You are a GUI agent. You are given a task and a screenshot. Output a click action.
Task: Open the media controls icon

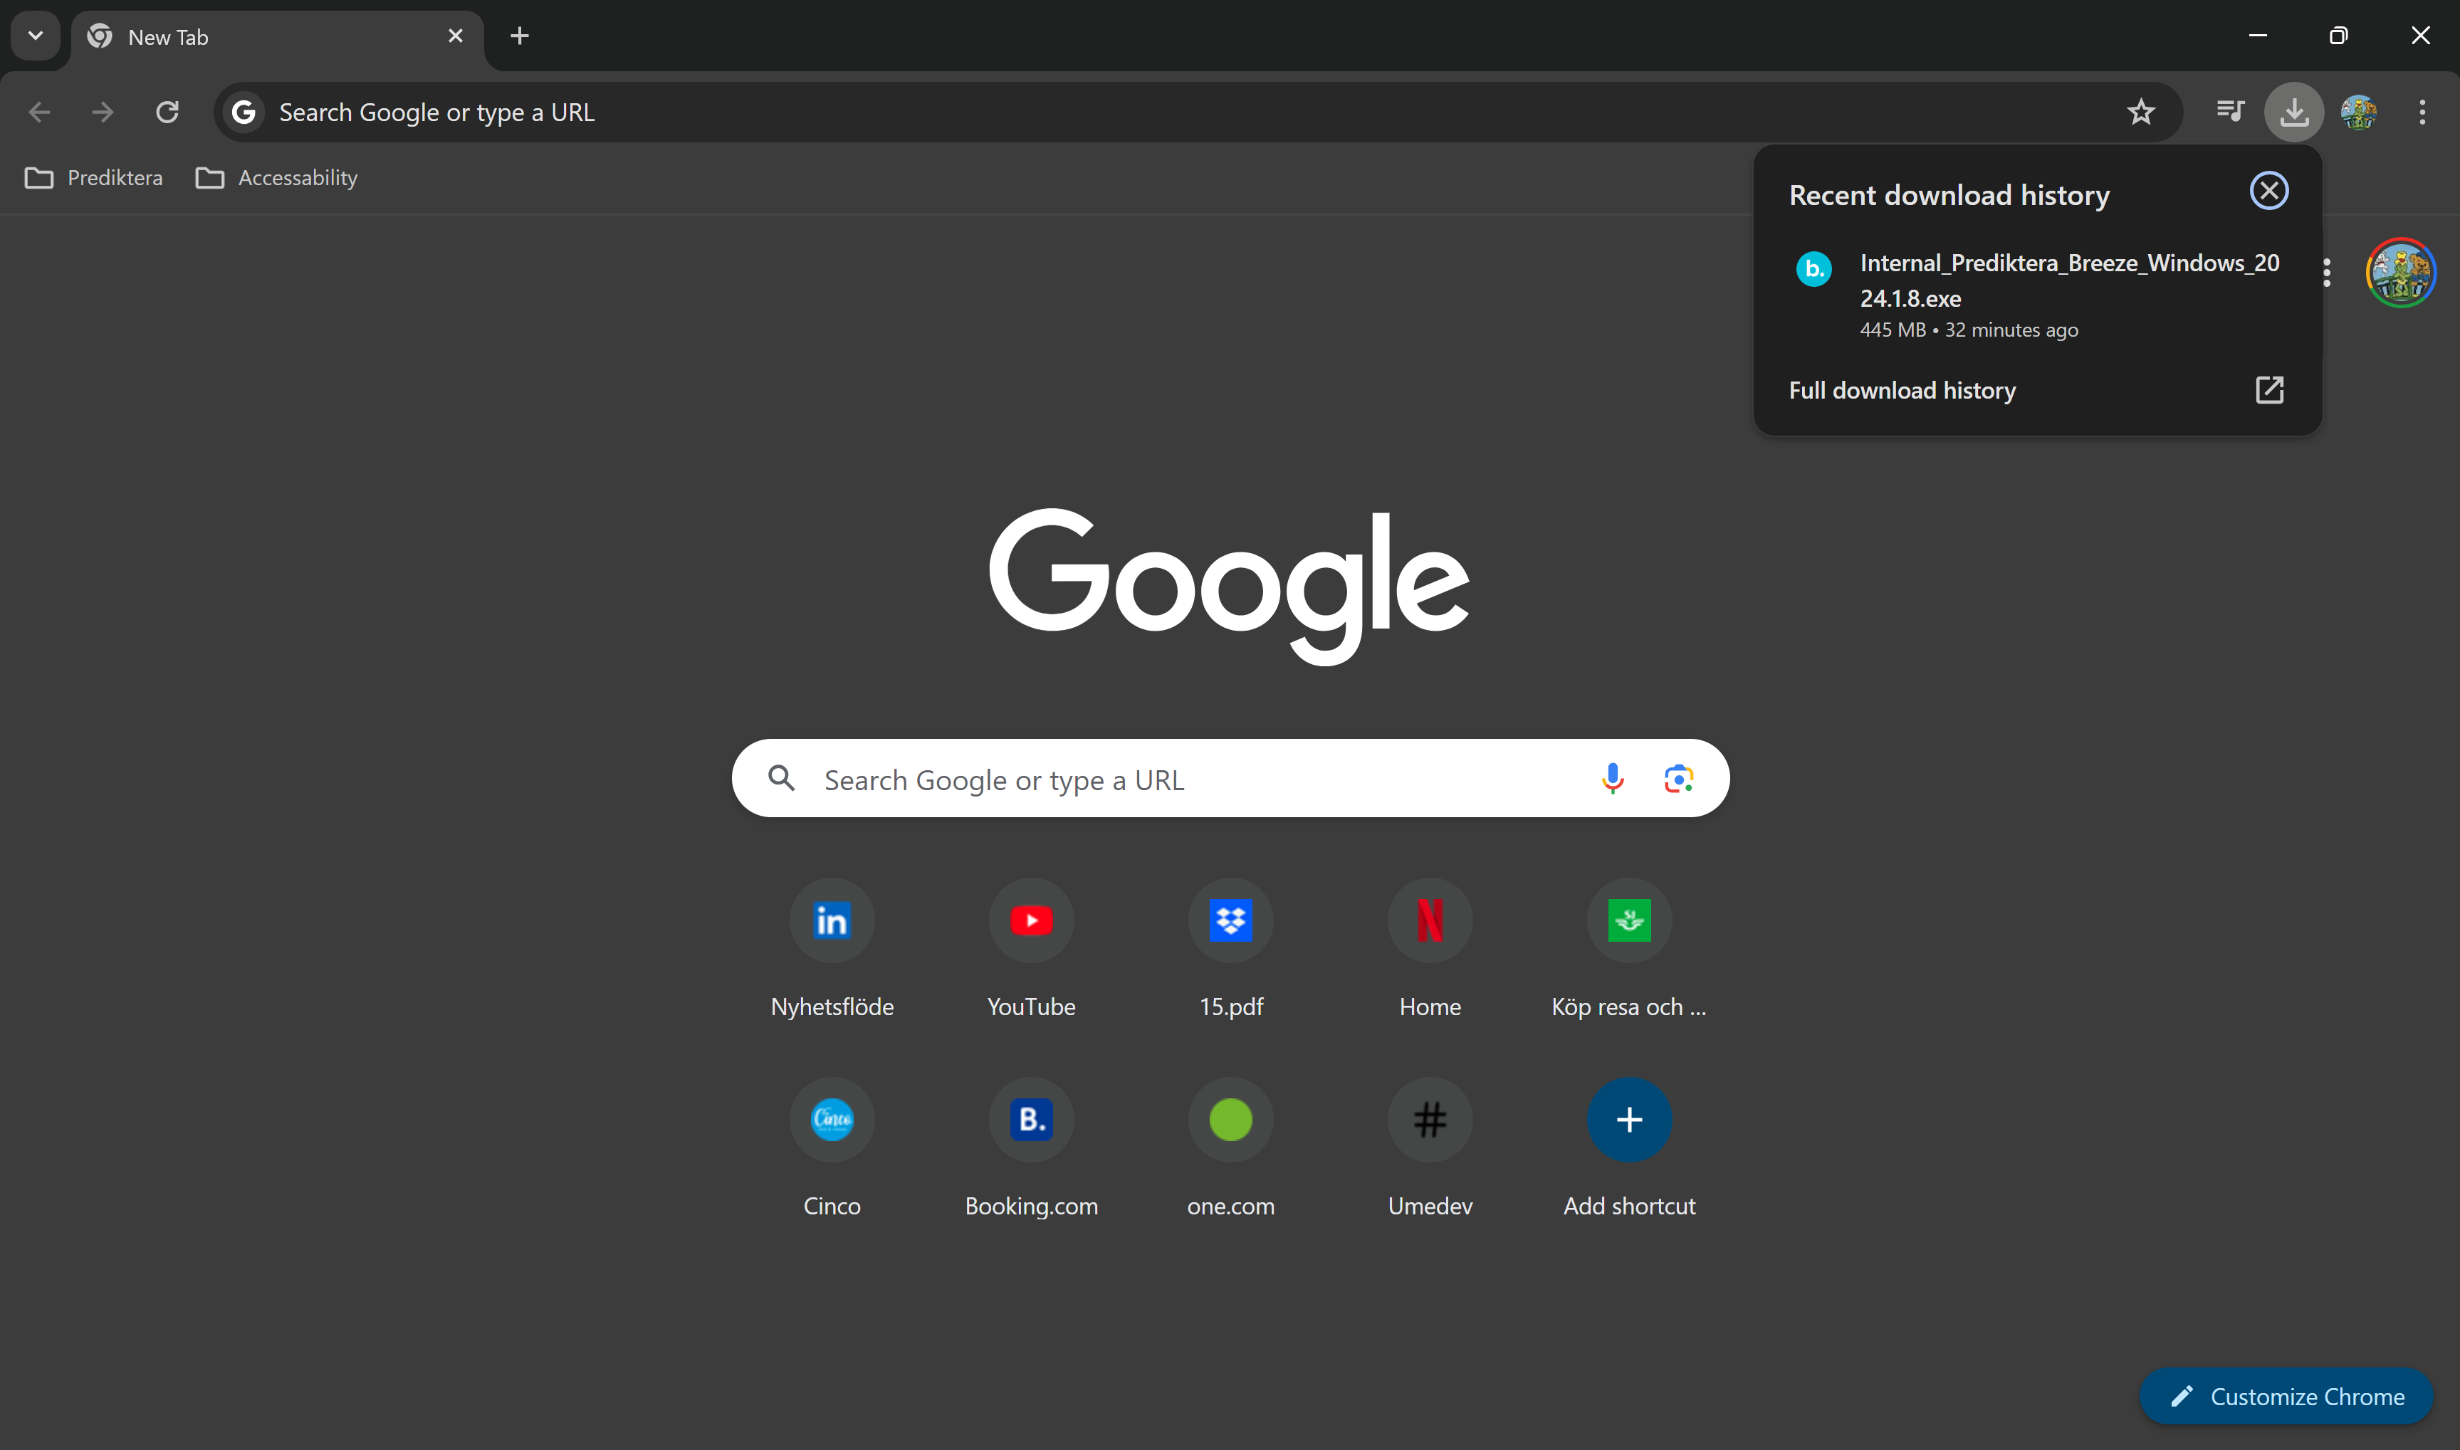(x=2229, y=111)
